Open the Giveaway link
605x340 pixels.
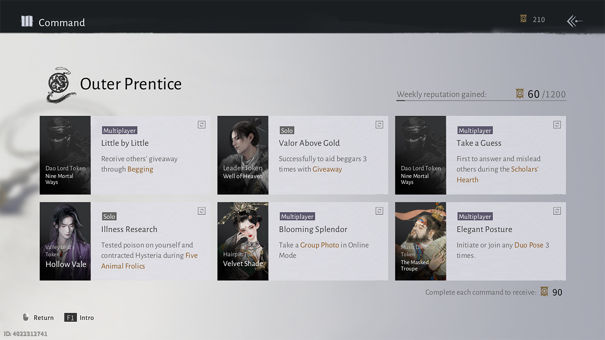[x=327, y=169]
